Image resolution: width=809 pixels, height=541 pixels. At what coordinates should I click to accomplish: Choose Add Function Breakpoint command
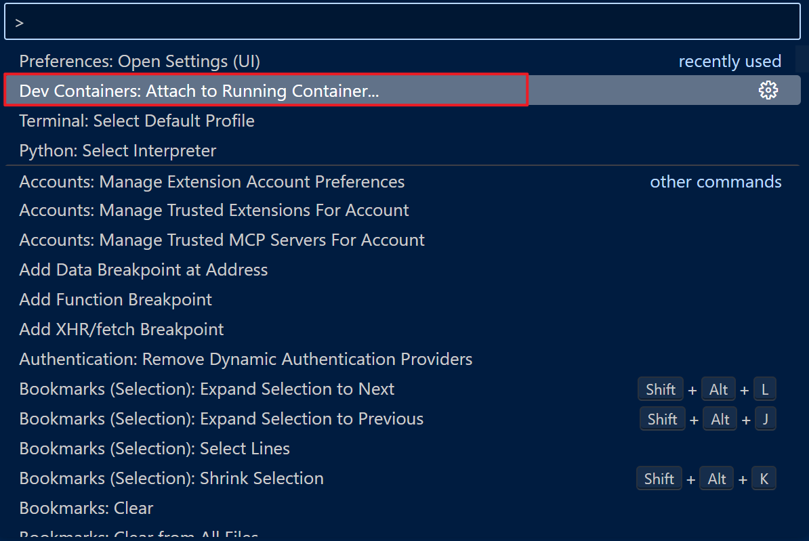pyautogui.click(x=116, y=300)
